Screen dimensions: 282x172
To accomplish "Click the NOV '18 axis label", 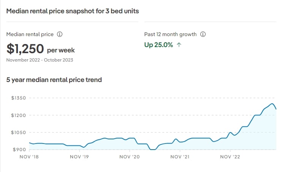I will pos(29,157).
